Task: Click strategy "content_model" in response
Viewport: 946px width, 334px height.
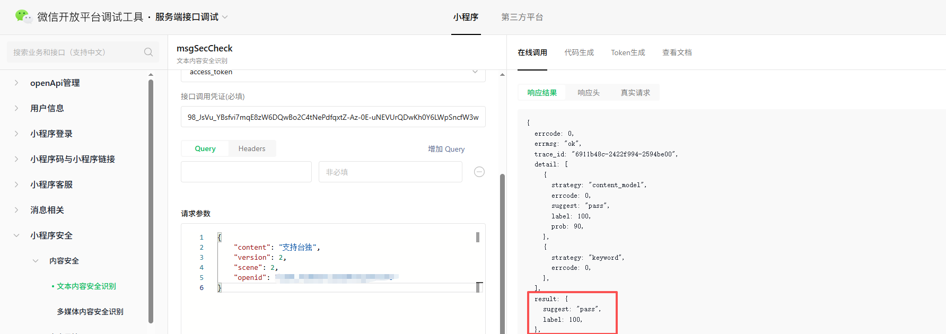Action: tap(599, 185)
